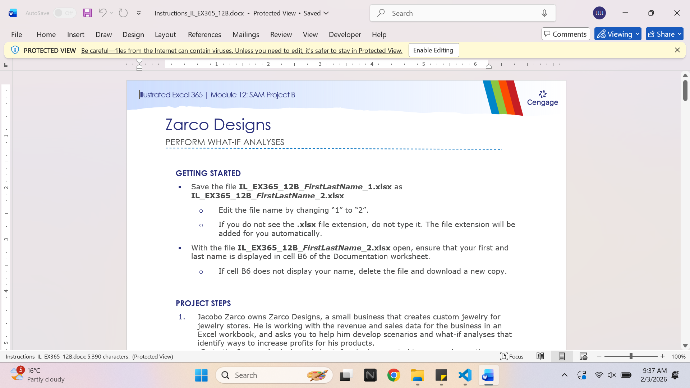Image resolution: width=690 pixels, height=388 pixels.
Task: Open Visual Studio Code from taskbar
Action: tap(465, 375)
